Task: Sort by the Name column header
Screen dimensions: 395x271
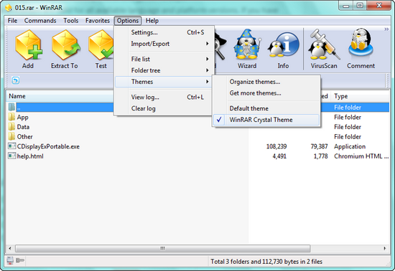Action: [60, 96]
